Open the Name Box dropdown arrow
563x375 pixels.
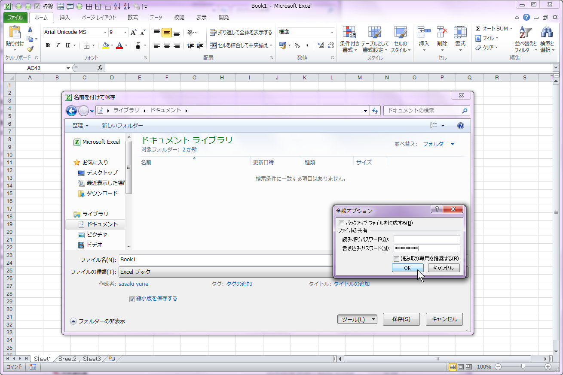coord(68,68)
